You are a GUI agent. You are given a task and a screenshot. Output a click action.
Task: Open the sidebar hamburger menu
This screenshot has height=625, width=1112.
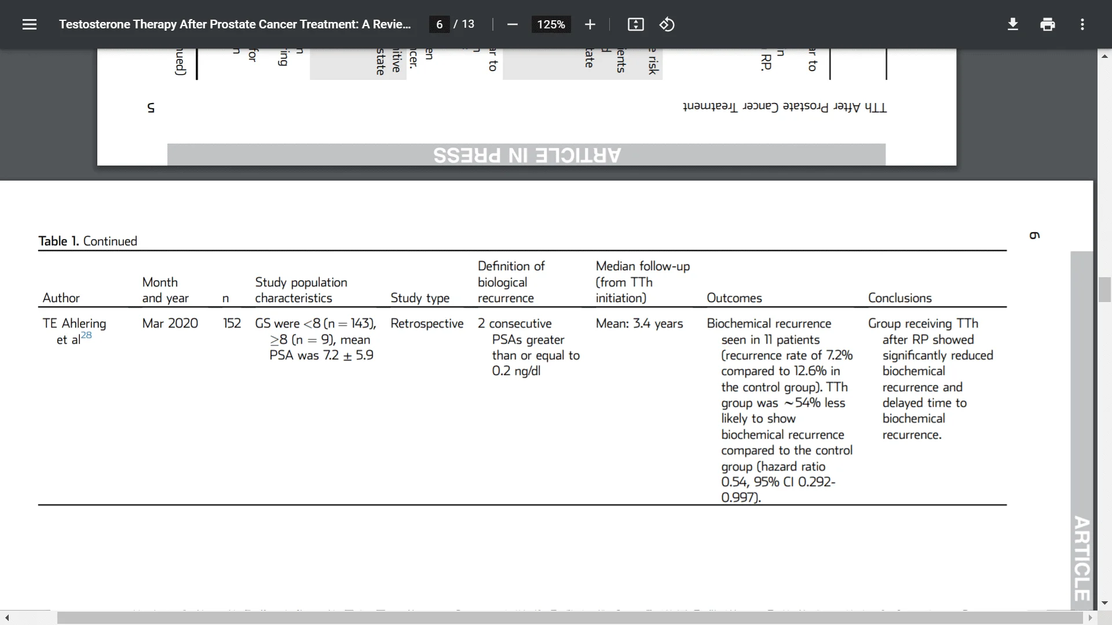tap(30, 24)
